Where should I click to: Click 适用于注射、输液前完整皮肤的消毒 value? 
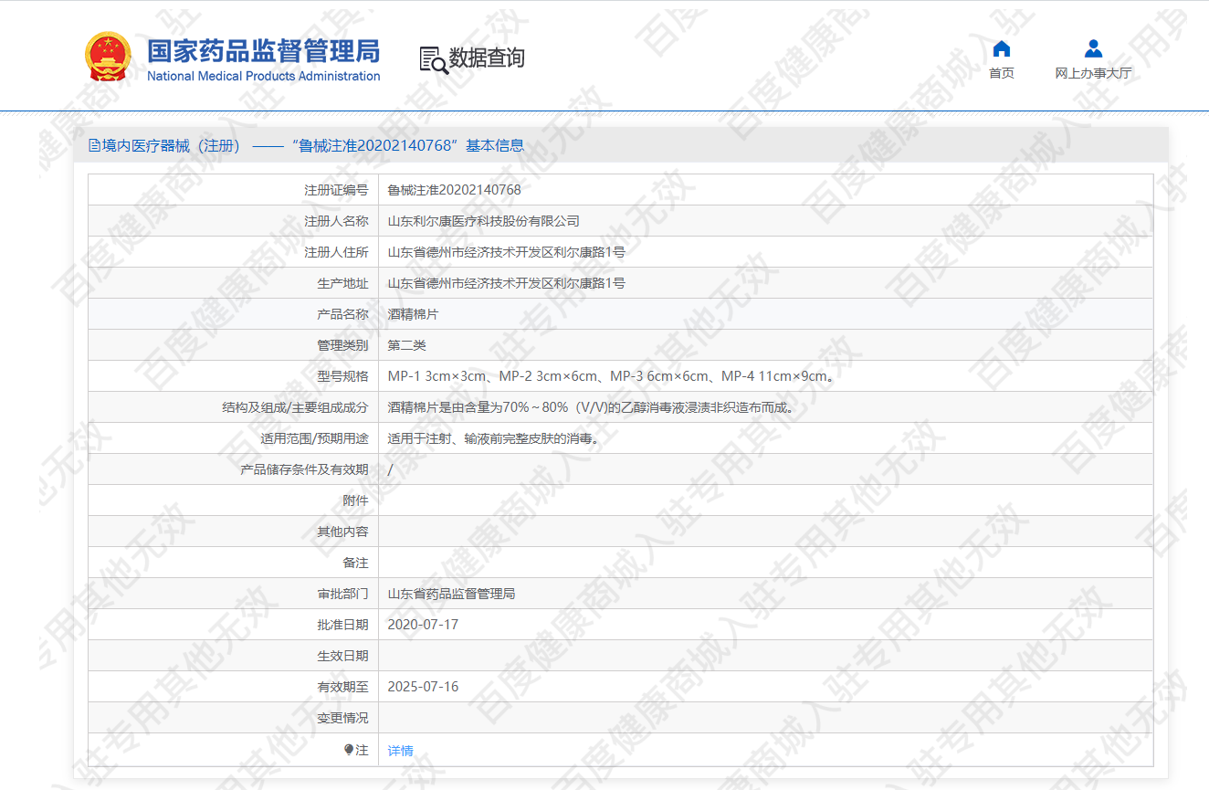(494, 438)
